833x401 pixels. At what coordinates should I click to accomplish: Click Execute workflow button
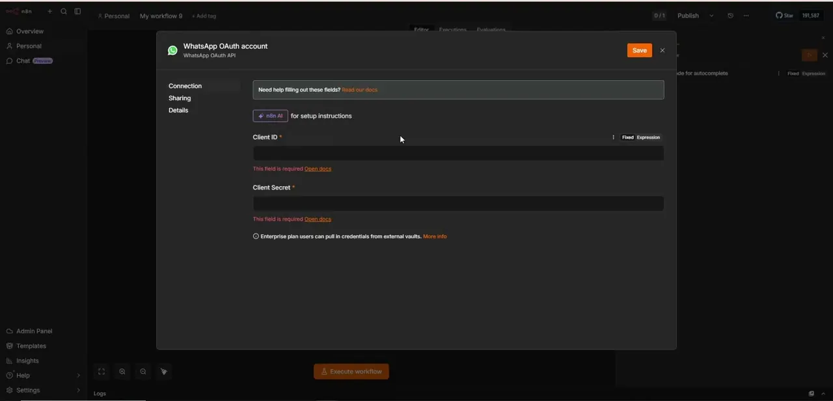(351, 372)
